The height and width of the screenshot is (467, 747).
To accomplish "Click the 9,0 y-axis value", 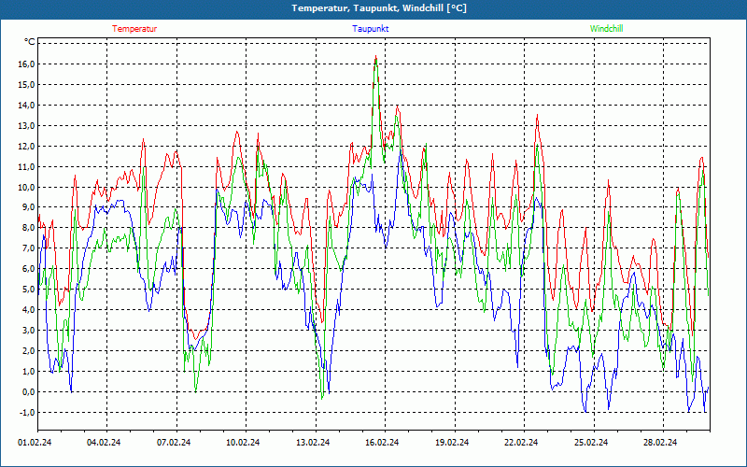I will coord(28,206).
